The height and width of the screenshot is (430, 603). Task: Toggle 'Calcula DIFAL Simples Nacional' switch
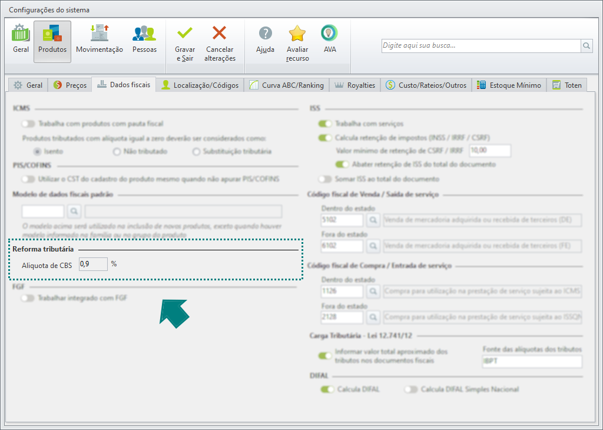point(410,389)
